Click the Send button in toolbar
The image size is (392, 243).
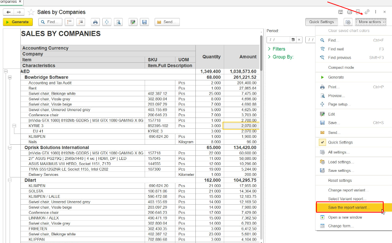click(x=167, y=22)
